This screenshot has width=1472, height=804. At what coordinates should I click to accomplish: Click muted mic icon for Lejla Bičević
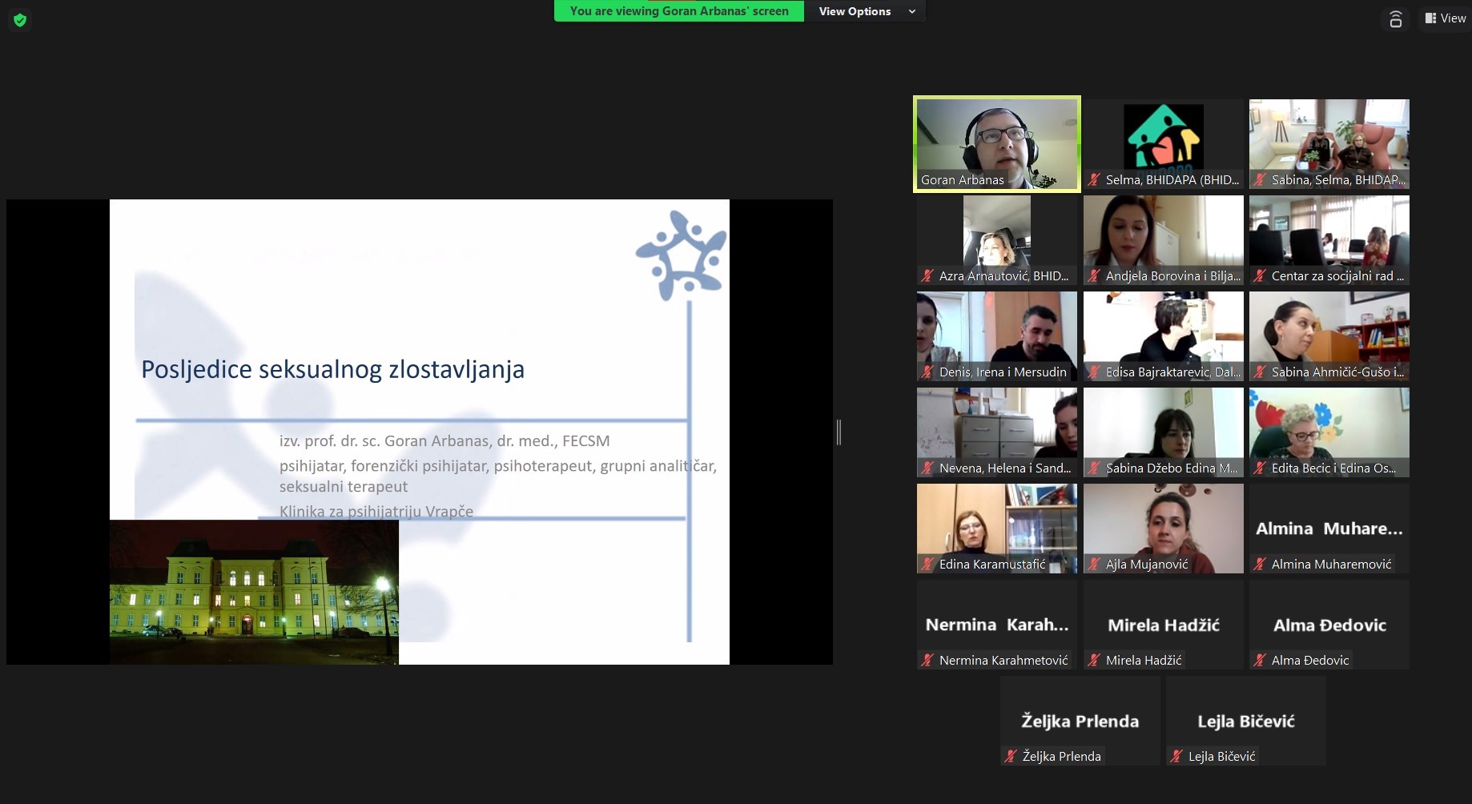pyautogui.click(x=1176, y=757)
